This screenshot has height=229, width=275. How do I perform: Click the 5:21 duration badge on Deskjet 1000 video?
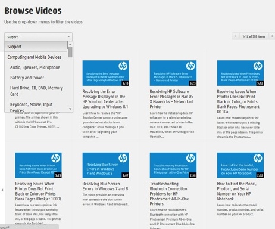tap(58, 175)
